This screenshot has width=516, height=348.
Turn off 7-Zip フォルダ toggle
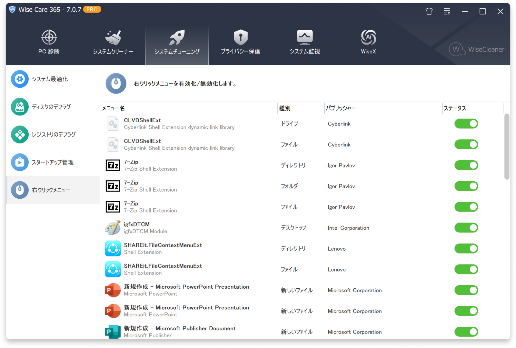pyautogui.click(x=466, y=186)
